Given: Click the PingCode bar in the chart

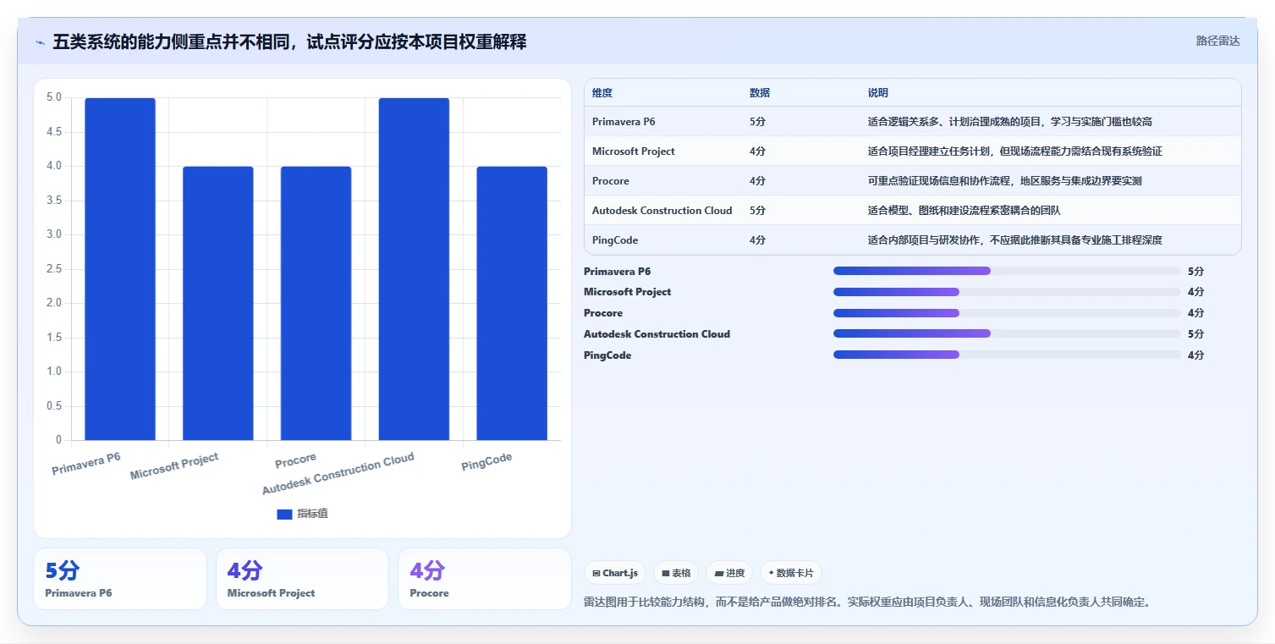Looking at the screenshot, I should click(512, 303).
